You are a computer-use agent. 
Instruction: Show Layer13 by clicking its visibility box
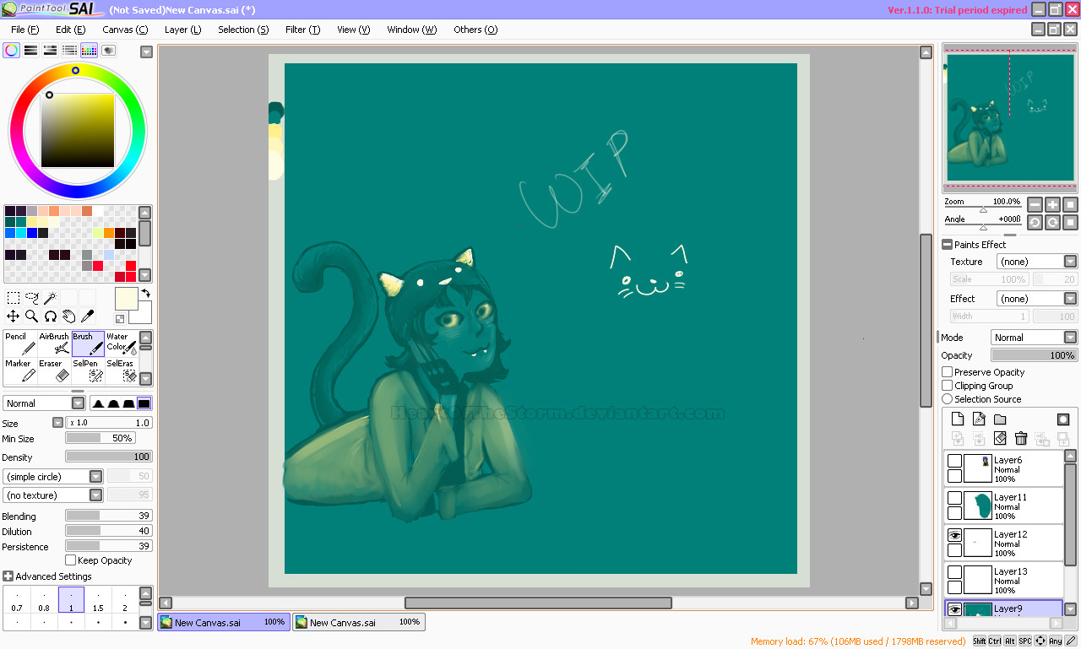tap(954, 572)
